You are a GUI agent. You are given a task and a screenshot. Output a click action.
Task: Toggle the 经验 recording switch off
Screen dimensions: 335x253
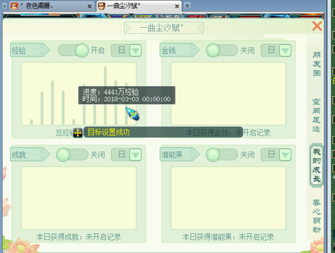tap(73, 50)
